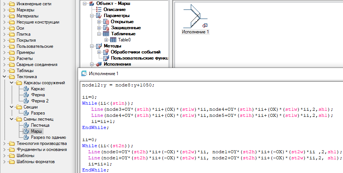Screen dimensions: 343x173
Task: Click the Ферма 2 object icon
Action: click(x=26, y=101)
